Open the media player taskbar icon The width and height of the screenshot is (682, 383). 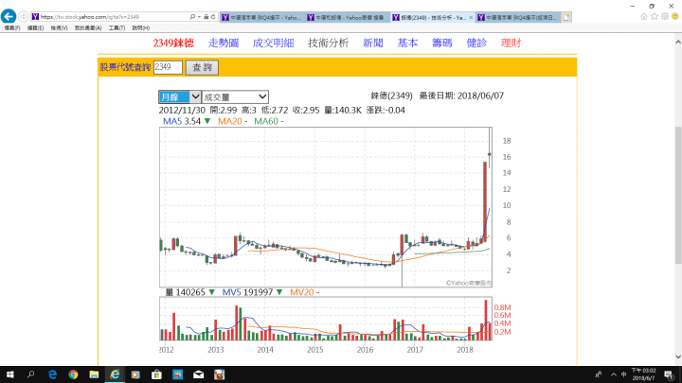pyautogui.click(x=135, y=374)
